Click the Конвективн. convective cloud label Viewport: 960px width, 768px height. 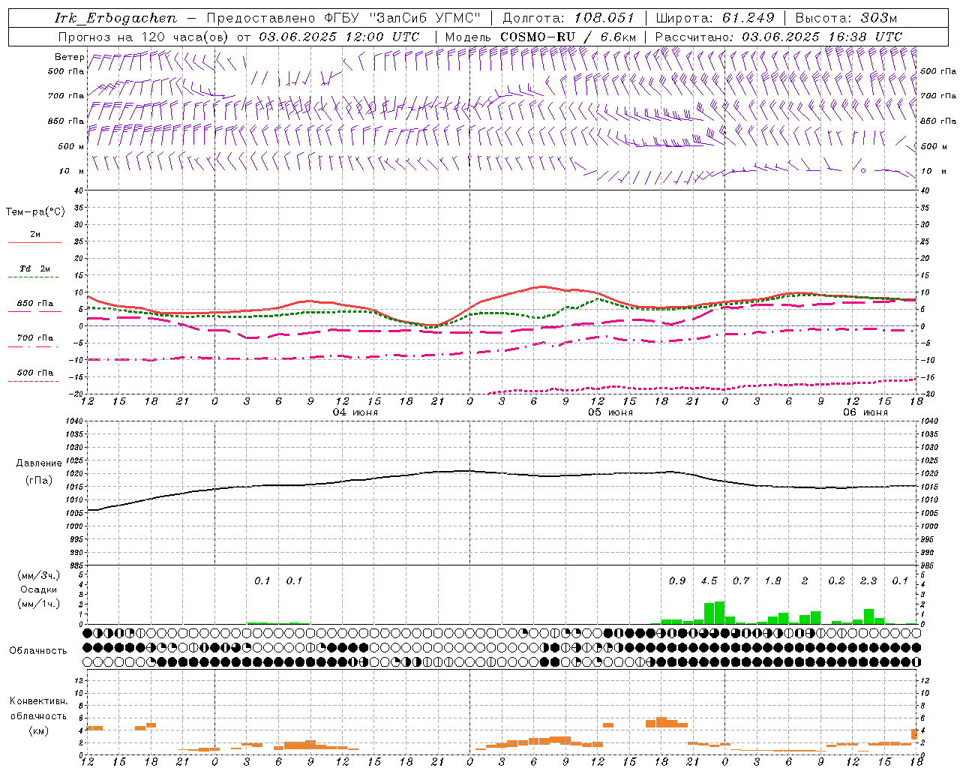(x=39, y=701)
